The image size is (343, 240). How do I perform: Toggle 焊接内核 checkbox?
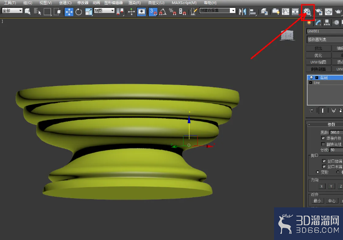[323, 138]
